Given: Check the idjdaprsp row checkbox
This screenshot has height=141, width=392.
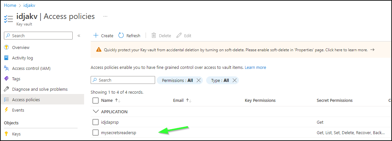Looking at the screenshot, I should click(x=96, y=122).
